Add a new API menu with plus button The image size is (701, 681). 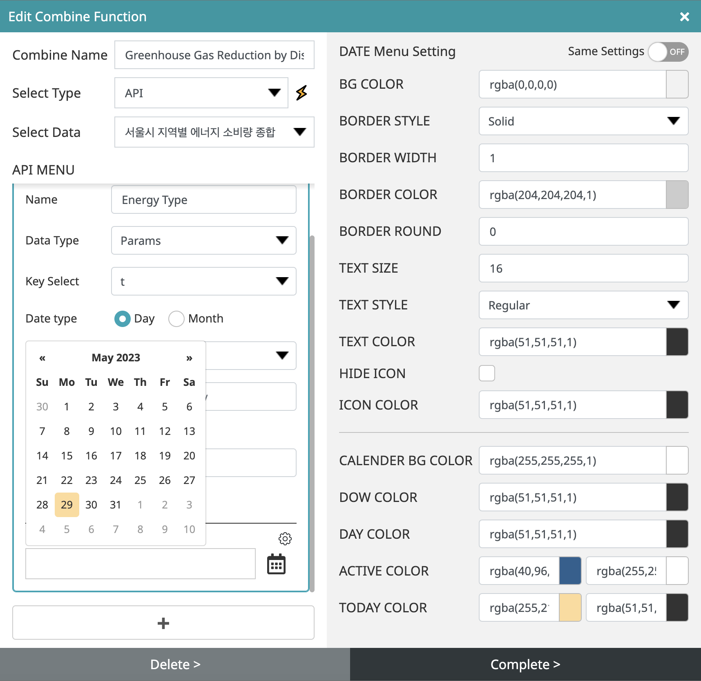[163, 623]
